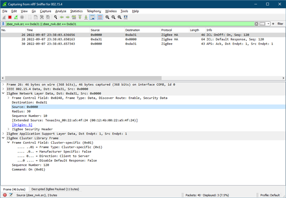Collapse ZigBee Network Layer Data section
This screenshot has height=198, width=286.
click(3, 93)
